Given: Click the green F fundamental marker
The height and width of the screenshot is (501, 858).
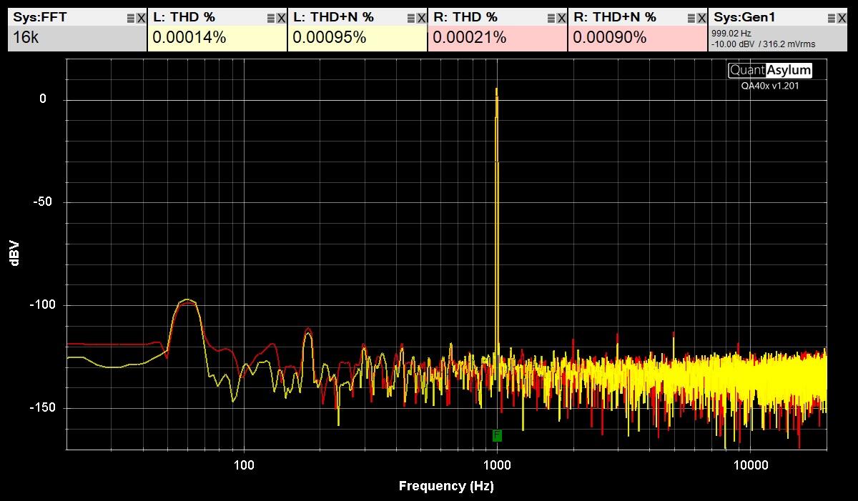Looking at the screenshot, I should click(x=497, y=435).
